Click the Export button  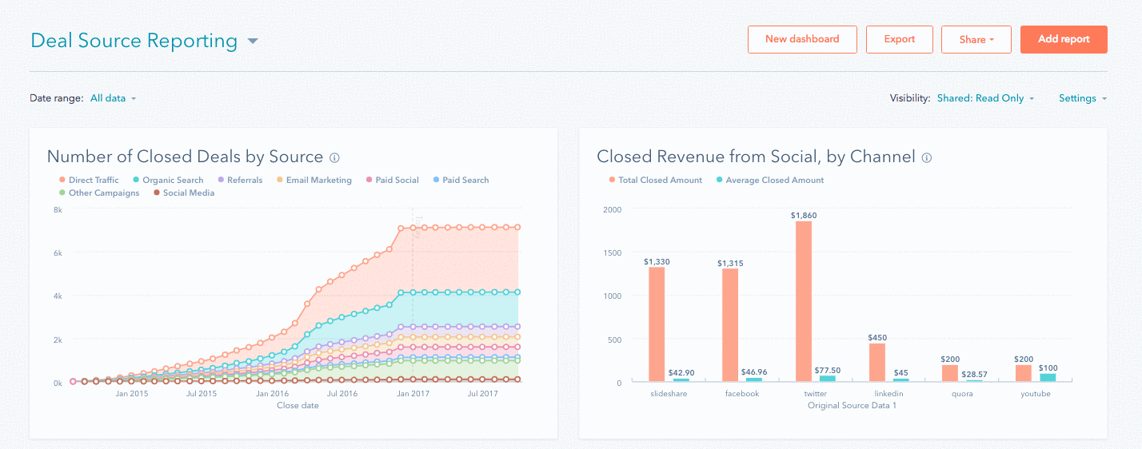tap(900, 39)
